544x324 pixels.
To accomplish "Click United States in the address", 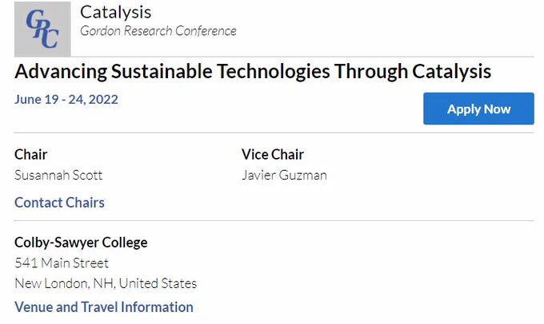I will click(x=158, y=283).
